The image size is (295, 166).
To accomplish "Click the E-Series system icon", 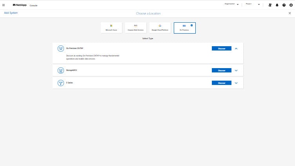I will [61, 83].
